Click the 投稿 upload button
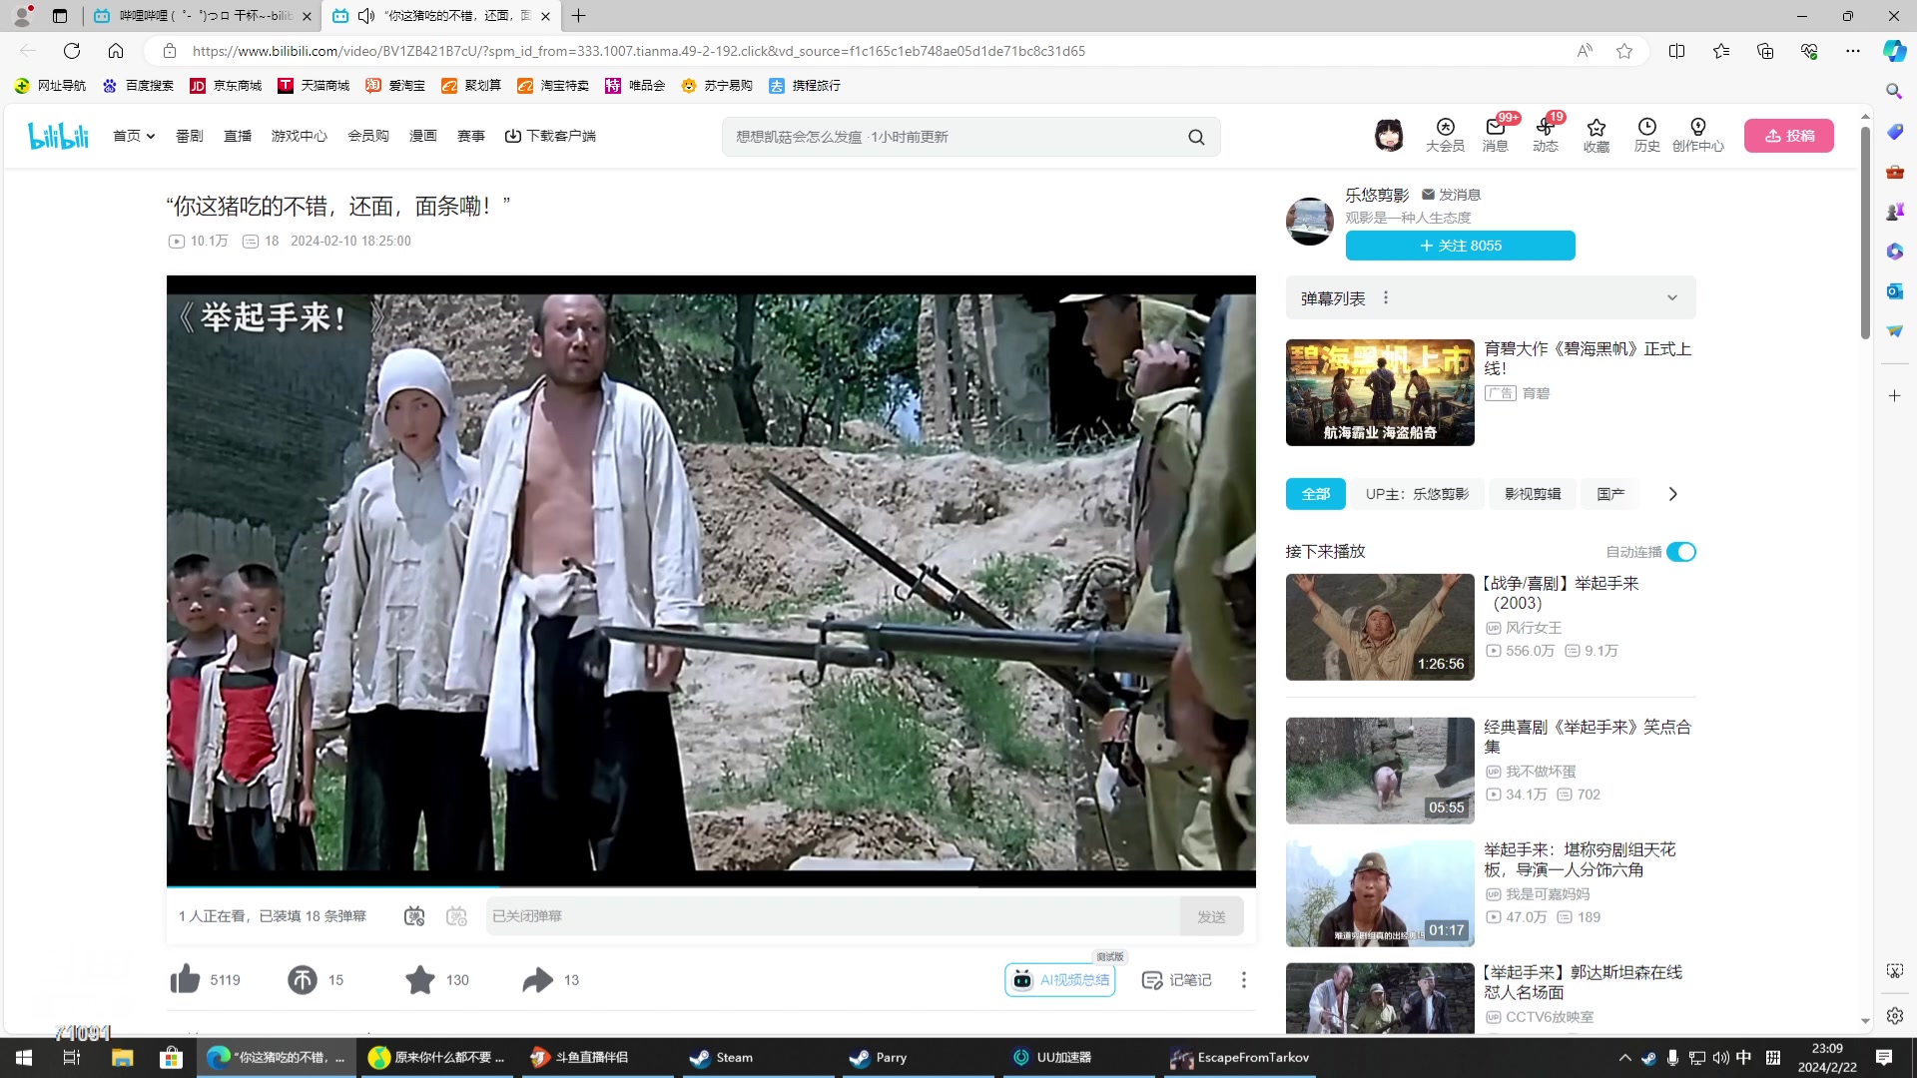This screenshot has height=1078, width=1917. point(1788,136)
